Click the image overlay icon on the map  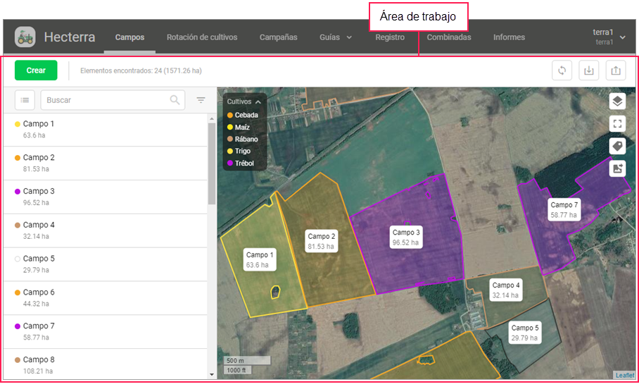(x=617, y=168)
